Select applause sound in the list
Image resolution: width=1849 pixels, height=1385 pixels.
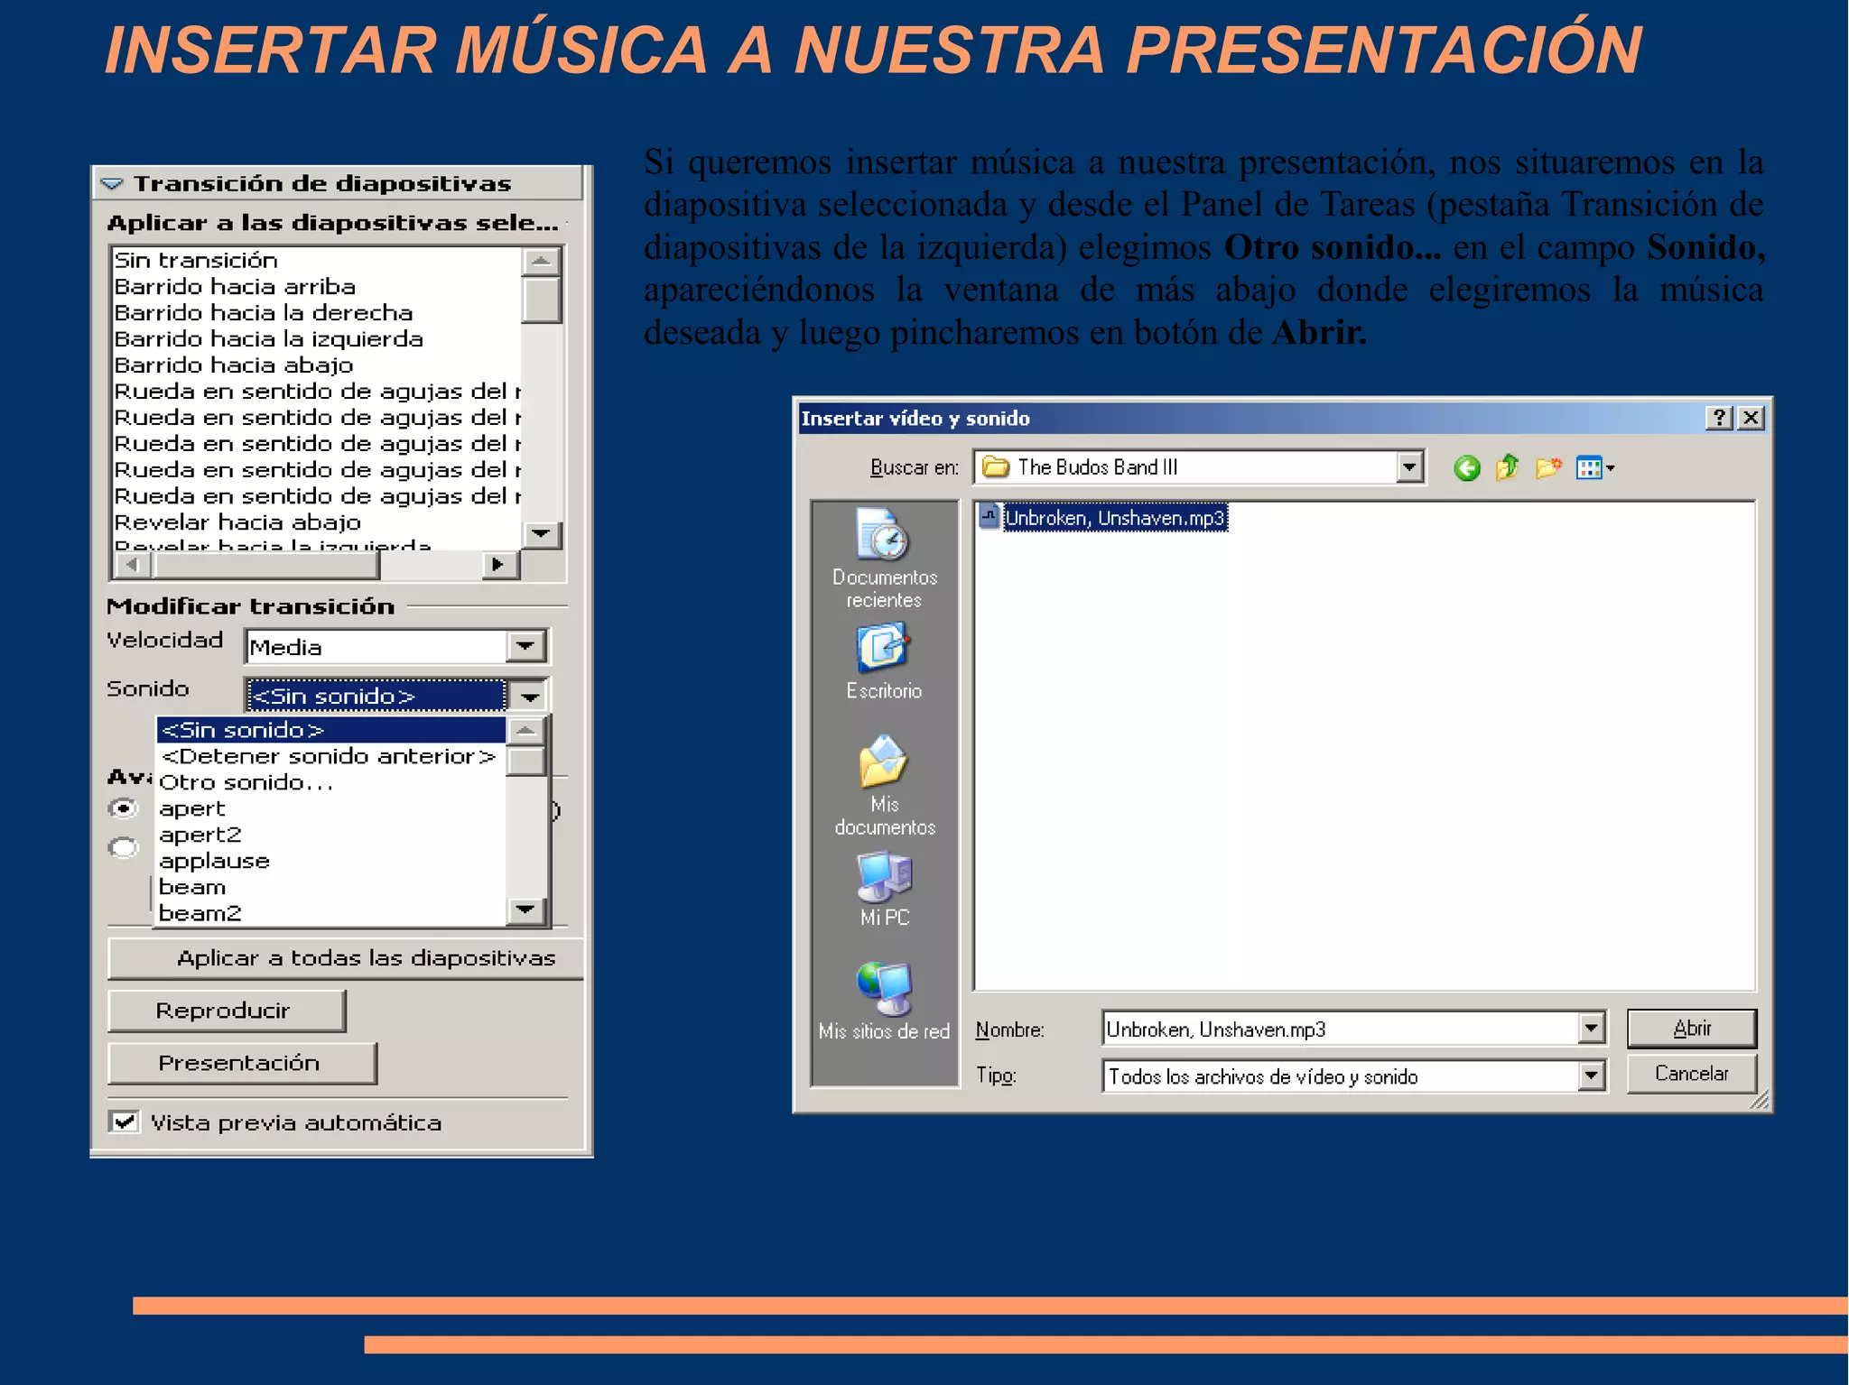[331, 861]
